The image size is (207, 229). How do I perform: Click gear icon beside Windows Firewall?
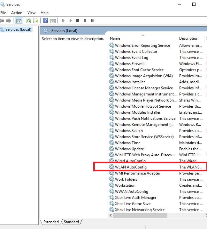pos(112,63)
